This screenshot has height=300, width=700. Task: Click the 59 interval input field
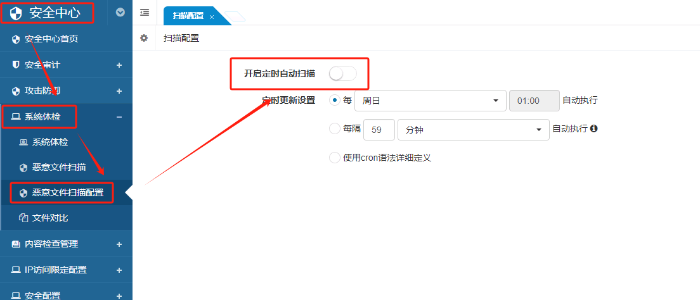(379, 129)
